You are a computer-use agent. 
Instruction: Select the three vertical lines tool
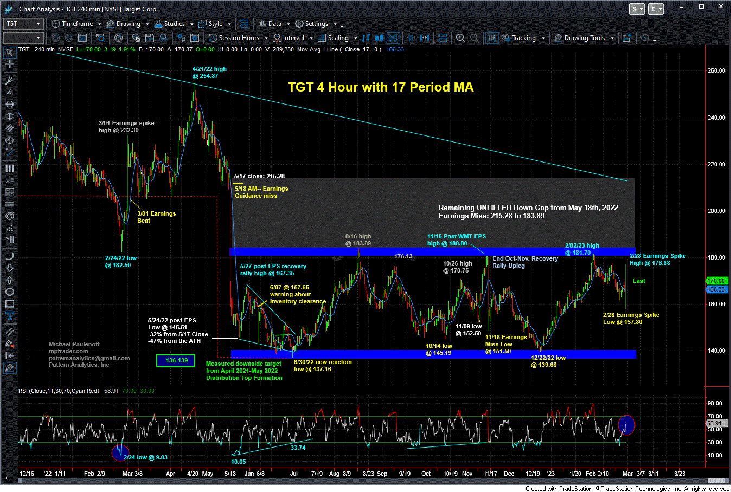(9, 168)
